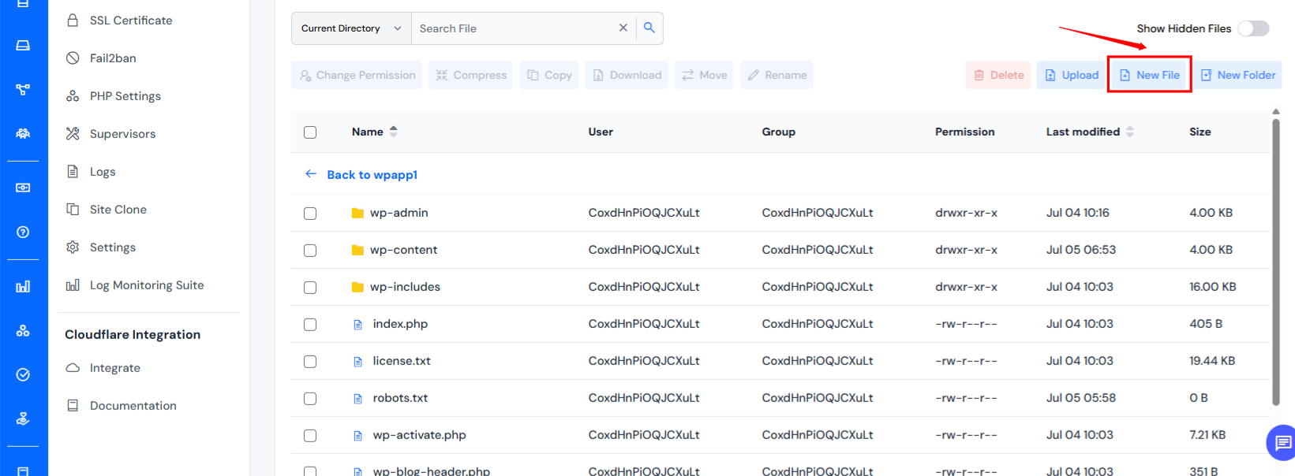Create a New Folder
This screenshot has height=476, width=1295.
(x=1237, y=75)
